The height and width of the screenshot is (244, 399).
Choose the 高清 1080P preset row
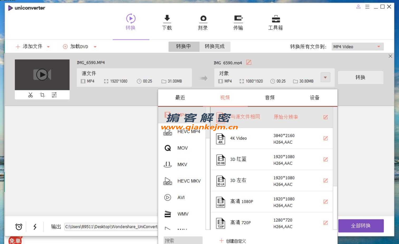tap(272, 202)
